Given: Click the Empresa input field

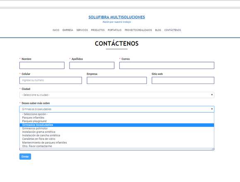Looking at the screenshot, I should point(117,80).
